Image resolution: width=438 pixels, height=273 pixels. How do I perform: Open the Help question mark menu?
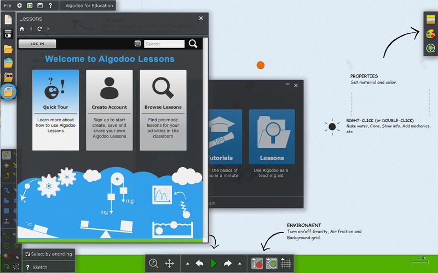(x=50, y=5)
